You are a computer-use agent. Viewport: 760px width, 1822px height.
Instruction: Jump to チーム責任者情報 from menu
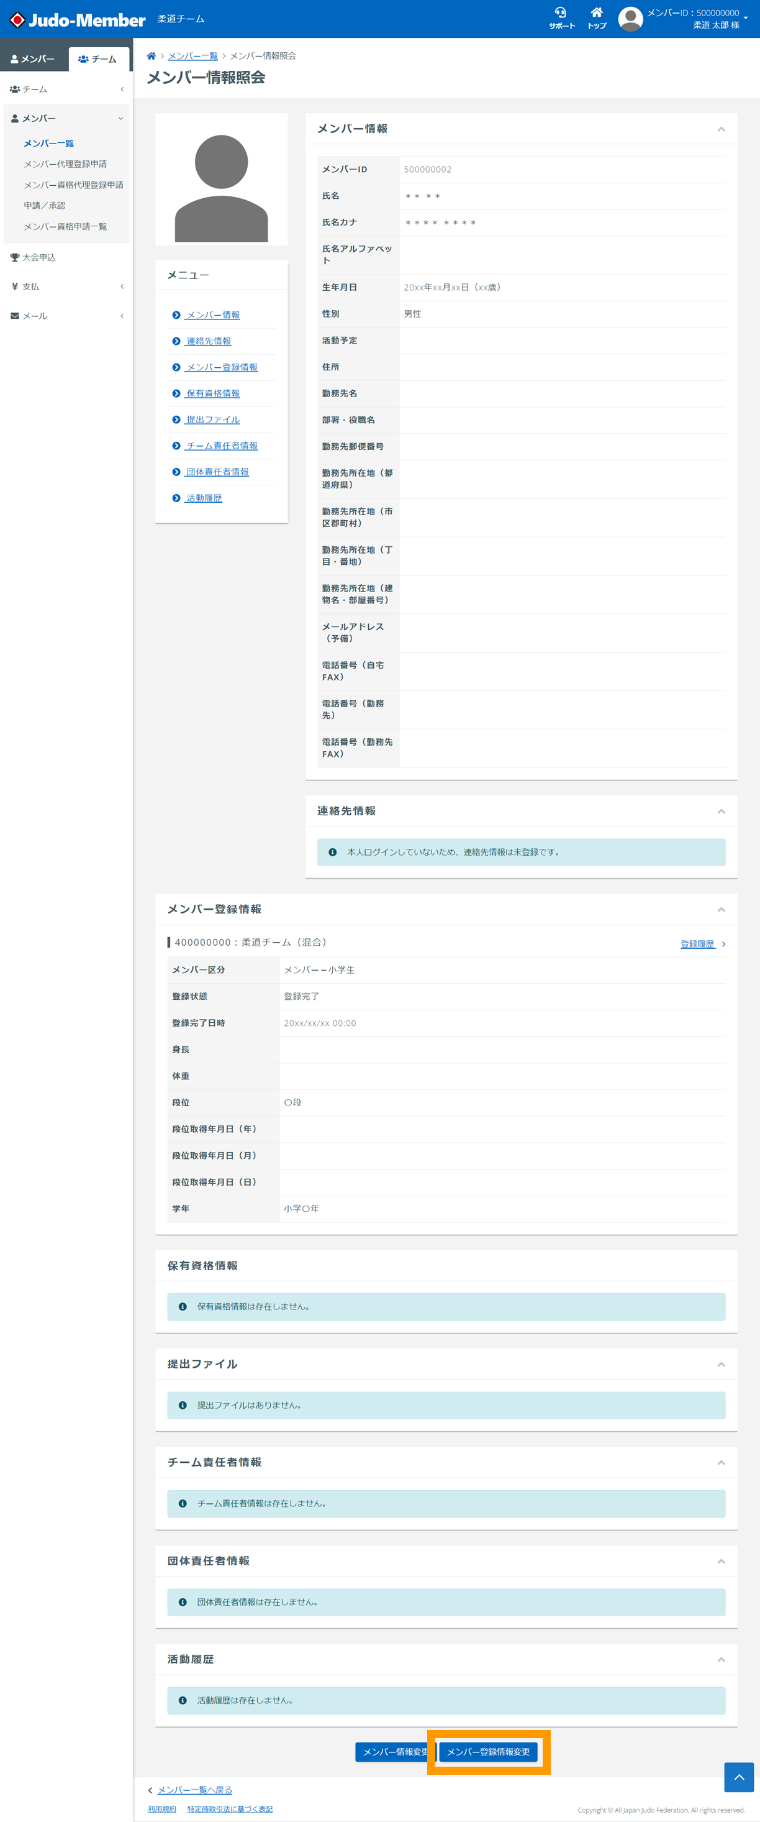(x=221, y=446)
